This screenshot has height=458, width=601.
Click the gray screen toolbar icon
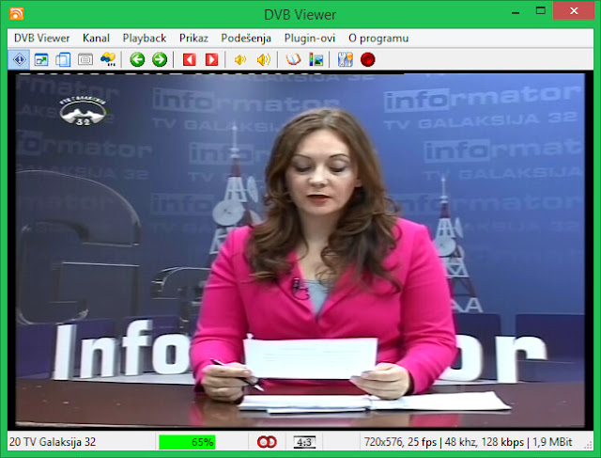tap(85, 59)
